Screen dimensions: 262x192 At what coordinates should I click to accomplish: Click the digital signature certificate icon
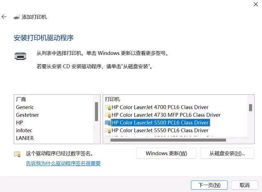[17, 154]
